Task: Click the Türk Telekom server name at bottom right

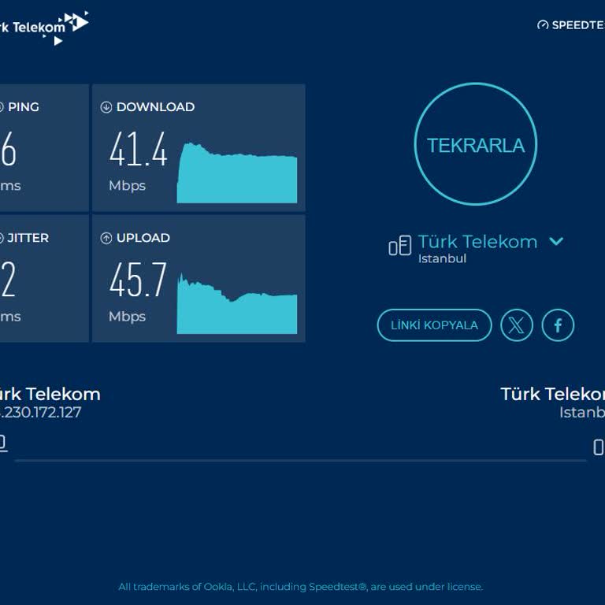Action: tap(552, 395)
